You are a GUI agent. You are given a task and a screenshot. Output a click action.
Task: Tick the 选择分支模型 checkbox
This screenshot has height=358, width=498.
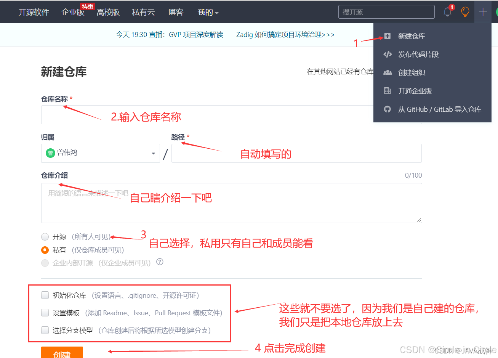45,330
